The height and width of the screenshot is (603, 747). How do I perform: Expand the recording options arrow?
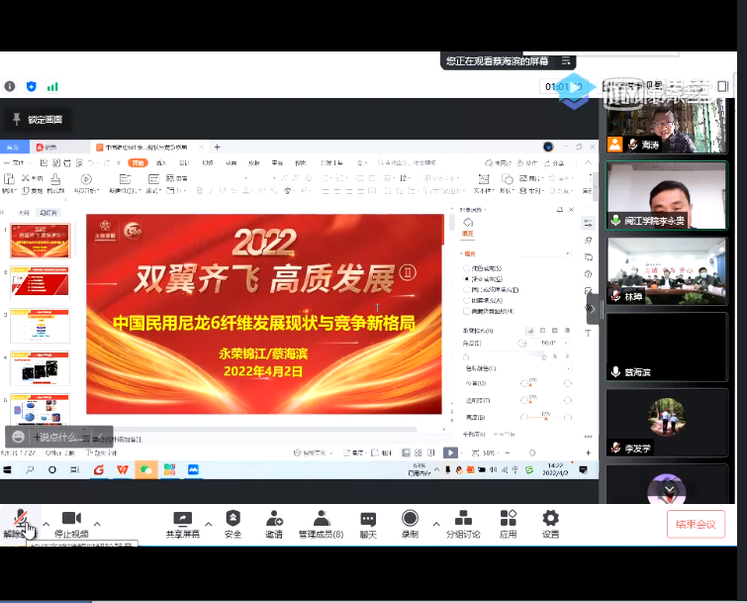point(436,524)
